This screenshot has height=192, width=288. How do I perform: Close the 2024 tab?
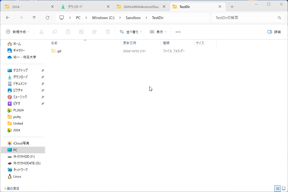[x=52, y=7]
